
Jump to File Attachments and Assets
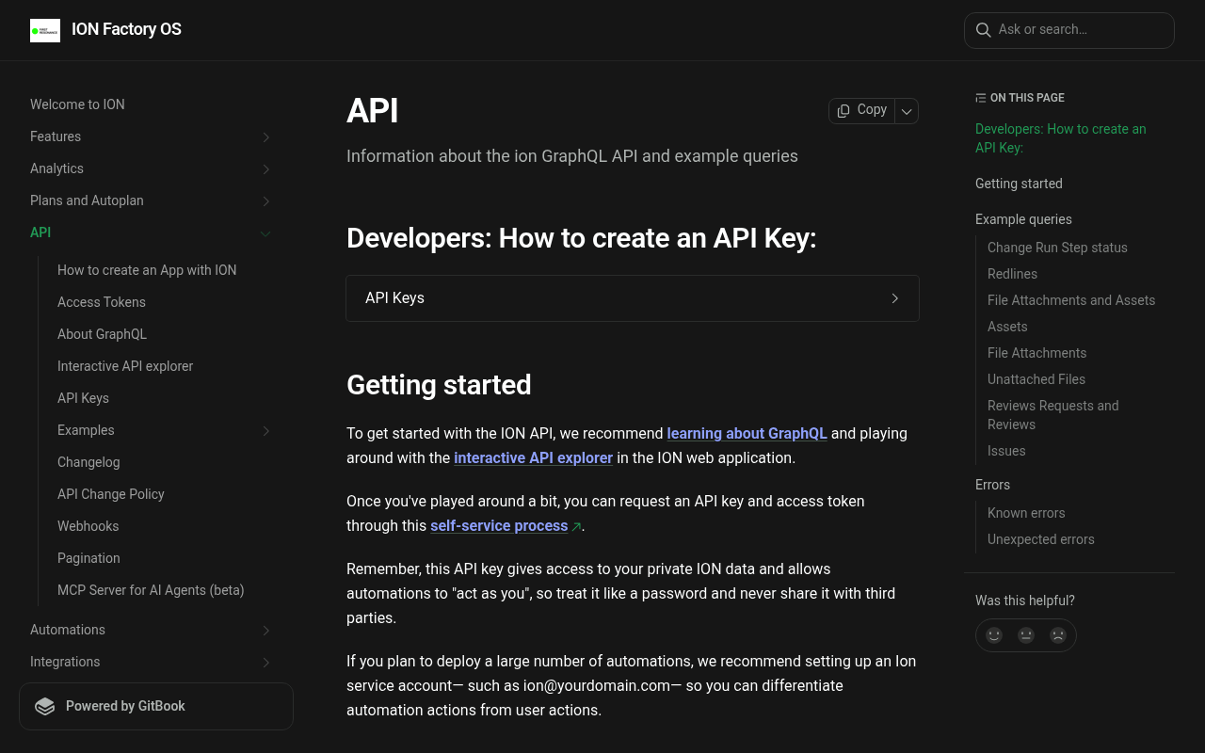1071,300
